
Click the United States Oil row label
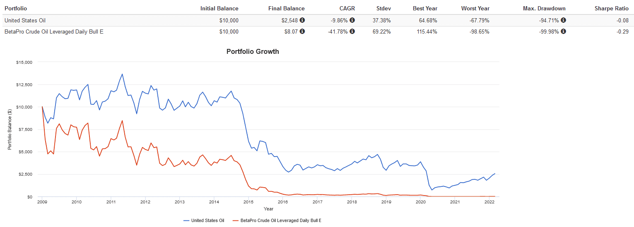click(25, 20)
